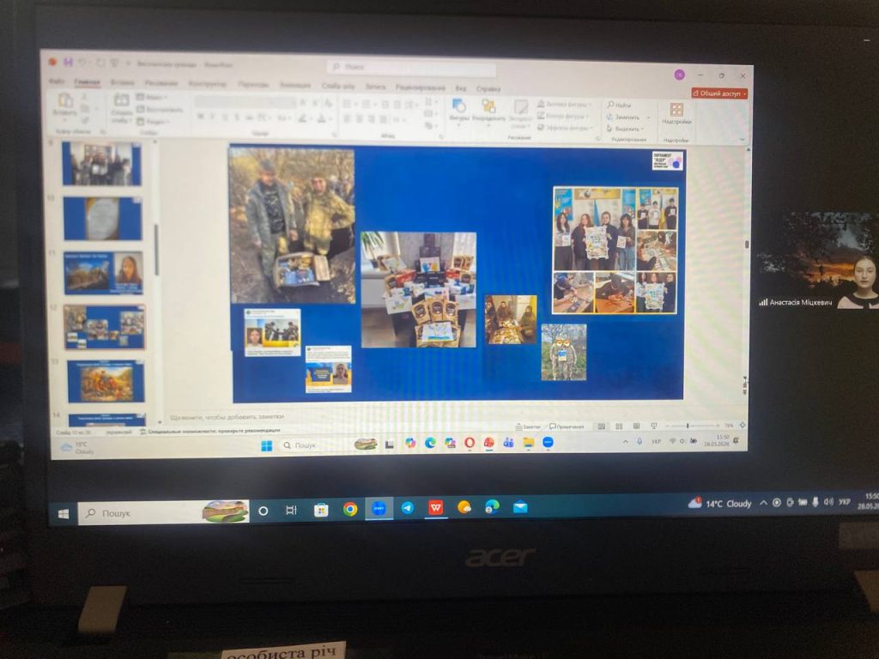Open Надстройки add-ins icon
The image size is (879, 659).
(676, 112)
